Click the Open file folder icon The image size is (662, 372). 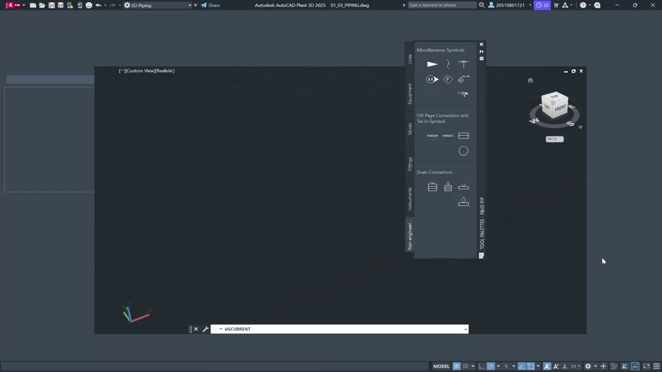42,5
